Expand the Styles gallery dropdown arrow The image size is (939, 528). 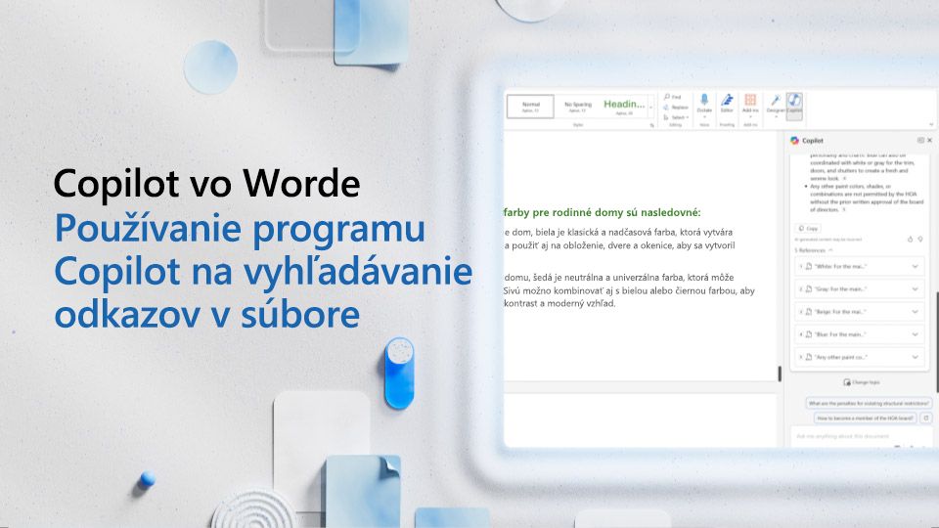click(x=651, y=108)
